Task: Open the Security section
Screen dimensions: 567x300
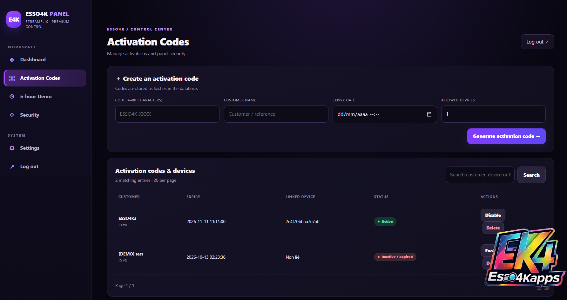Action: coord(45,115)
